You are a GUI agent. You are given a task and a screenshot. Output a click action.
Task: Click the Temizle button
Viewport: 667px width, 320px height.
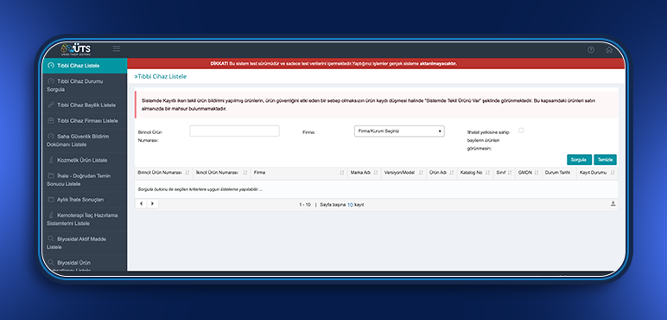point(605,160)
